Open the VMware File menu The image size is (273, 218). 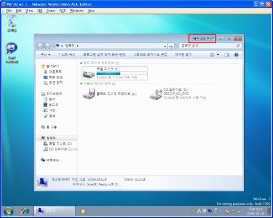pos(9,11)
